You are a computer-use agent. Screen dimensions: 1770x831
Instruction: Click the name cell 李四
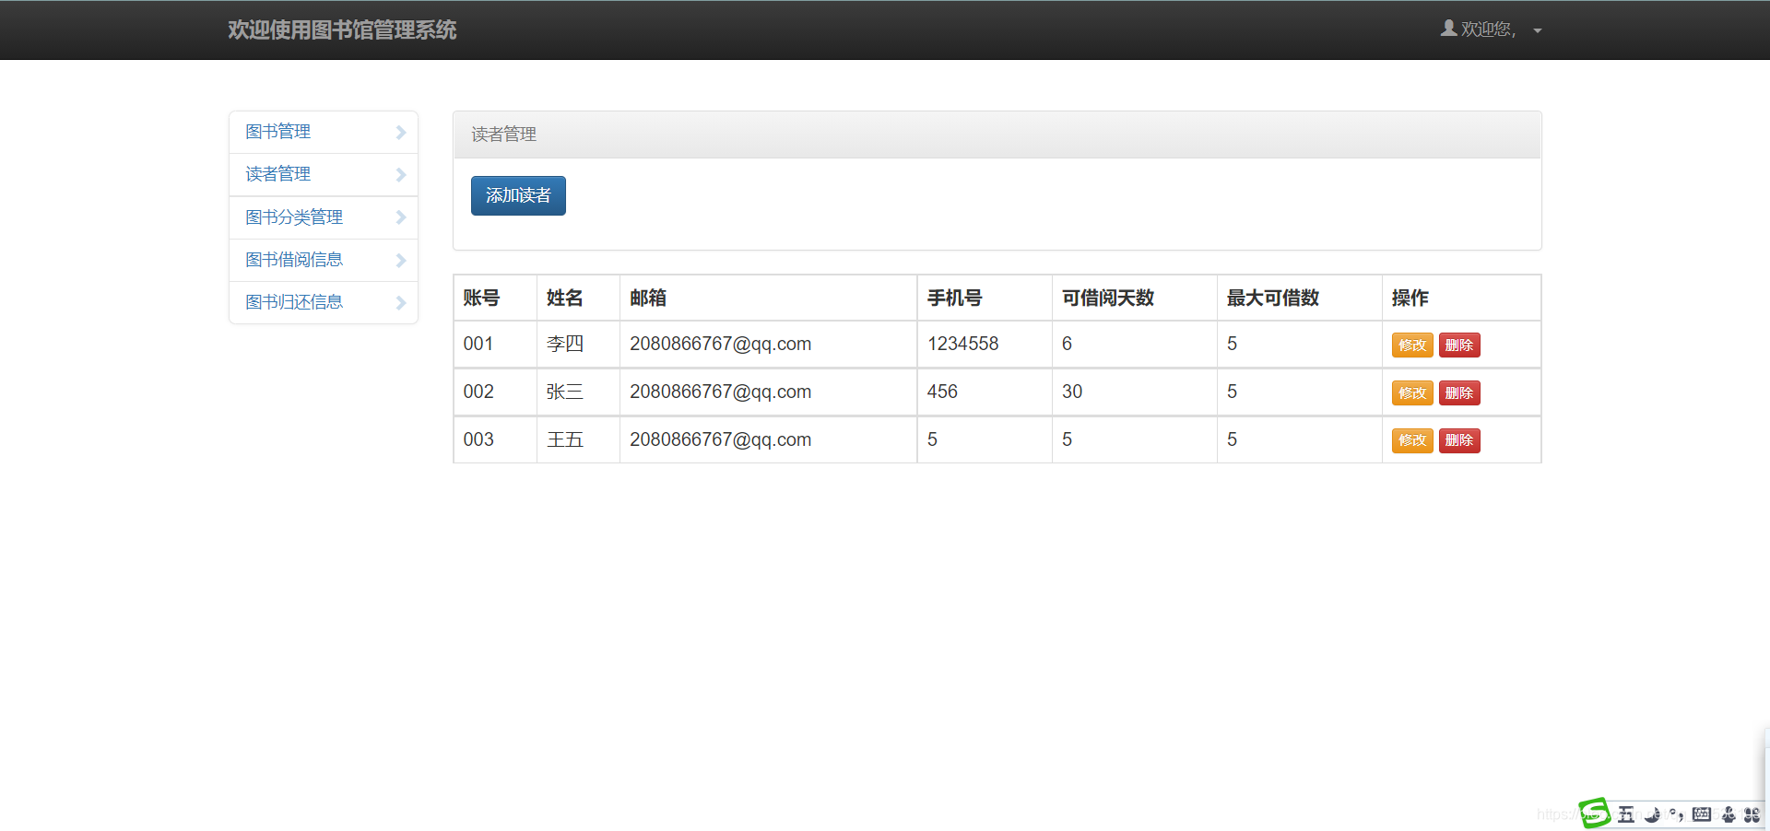click(x=578, y=344)
